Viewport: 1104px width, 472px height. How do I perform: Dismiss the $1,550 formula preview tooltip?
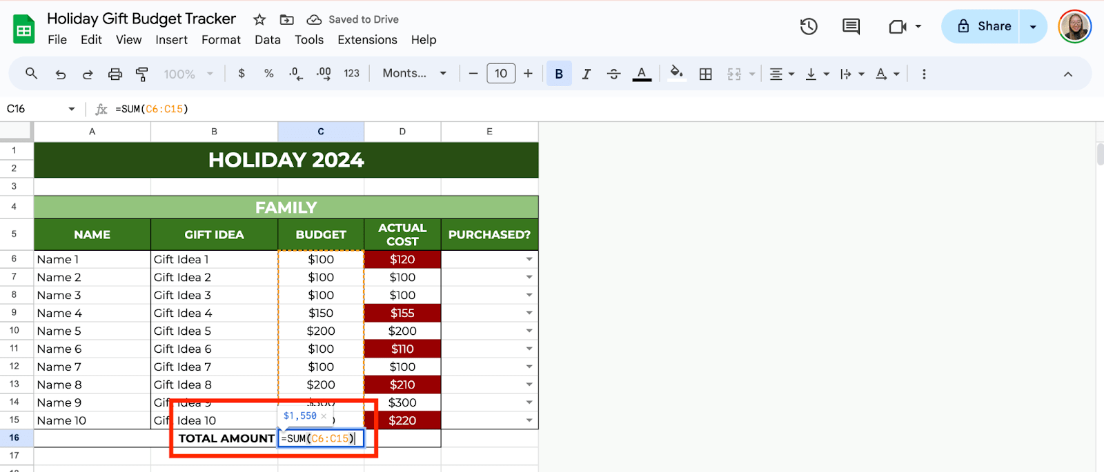tap(324, 416)
